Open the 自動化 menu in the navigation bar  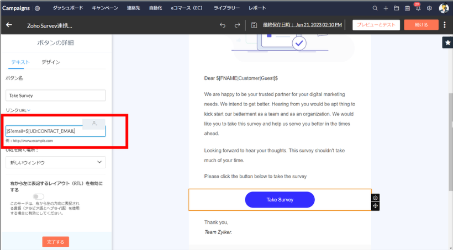pos(156,8)
